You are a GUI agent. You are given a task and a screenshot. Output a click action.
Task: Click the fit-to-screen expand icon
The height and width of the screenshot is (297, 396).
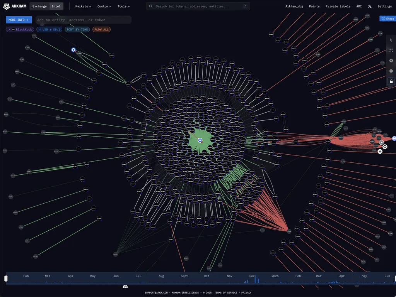coord(391,51)
